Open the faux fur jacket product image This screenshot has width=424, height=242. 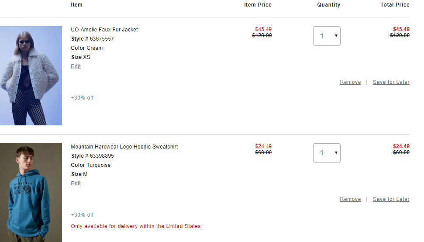point(31,76)
